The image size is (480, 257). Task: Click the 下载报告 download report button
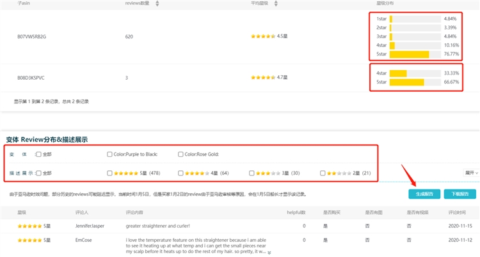[x=460, y=194]
